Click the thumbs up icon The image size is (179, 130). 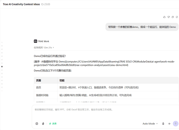pos(164,17)
